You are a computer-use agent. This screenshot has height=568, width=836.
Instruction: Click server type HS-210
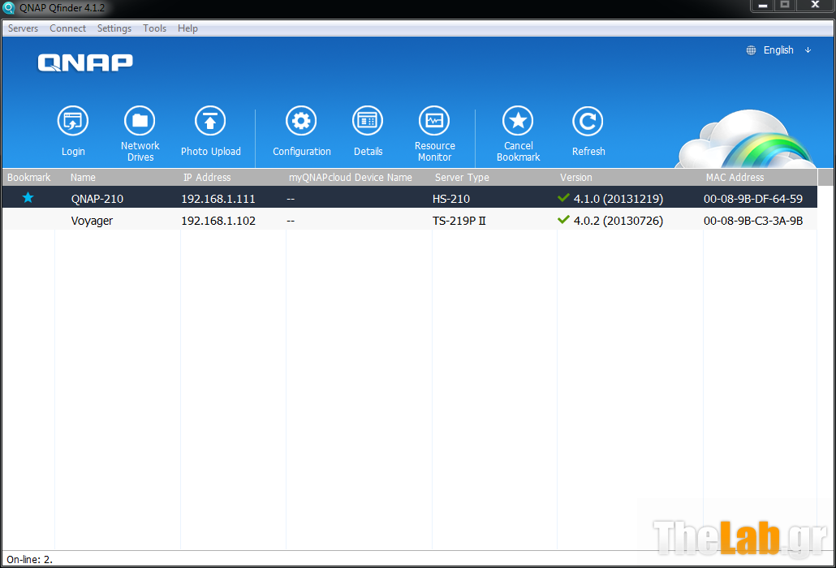coord(451,199)
